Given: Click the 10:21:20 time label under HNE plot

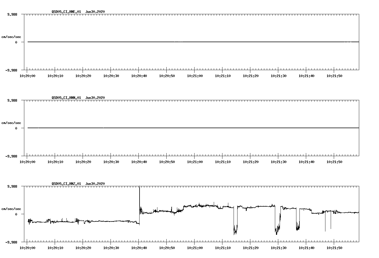Looking at the screenshot, I should pos(251,76).
